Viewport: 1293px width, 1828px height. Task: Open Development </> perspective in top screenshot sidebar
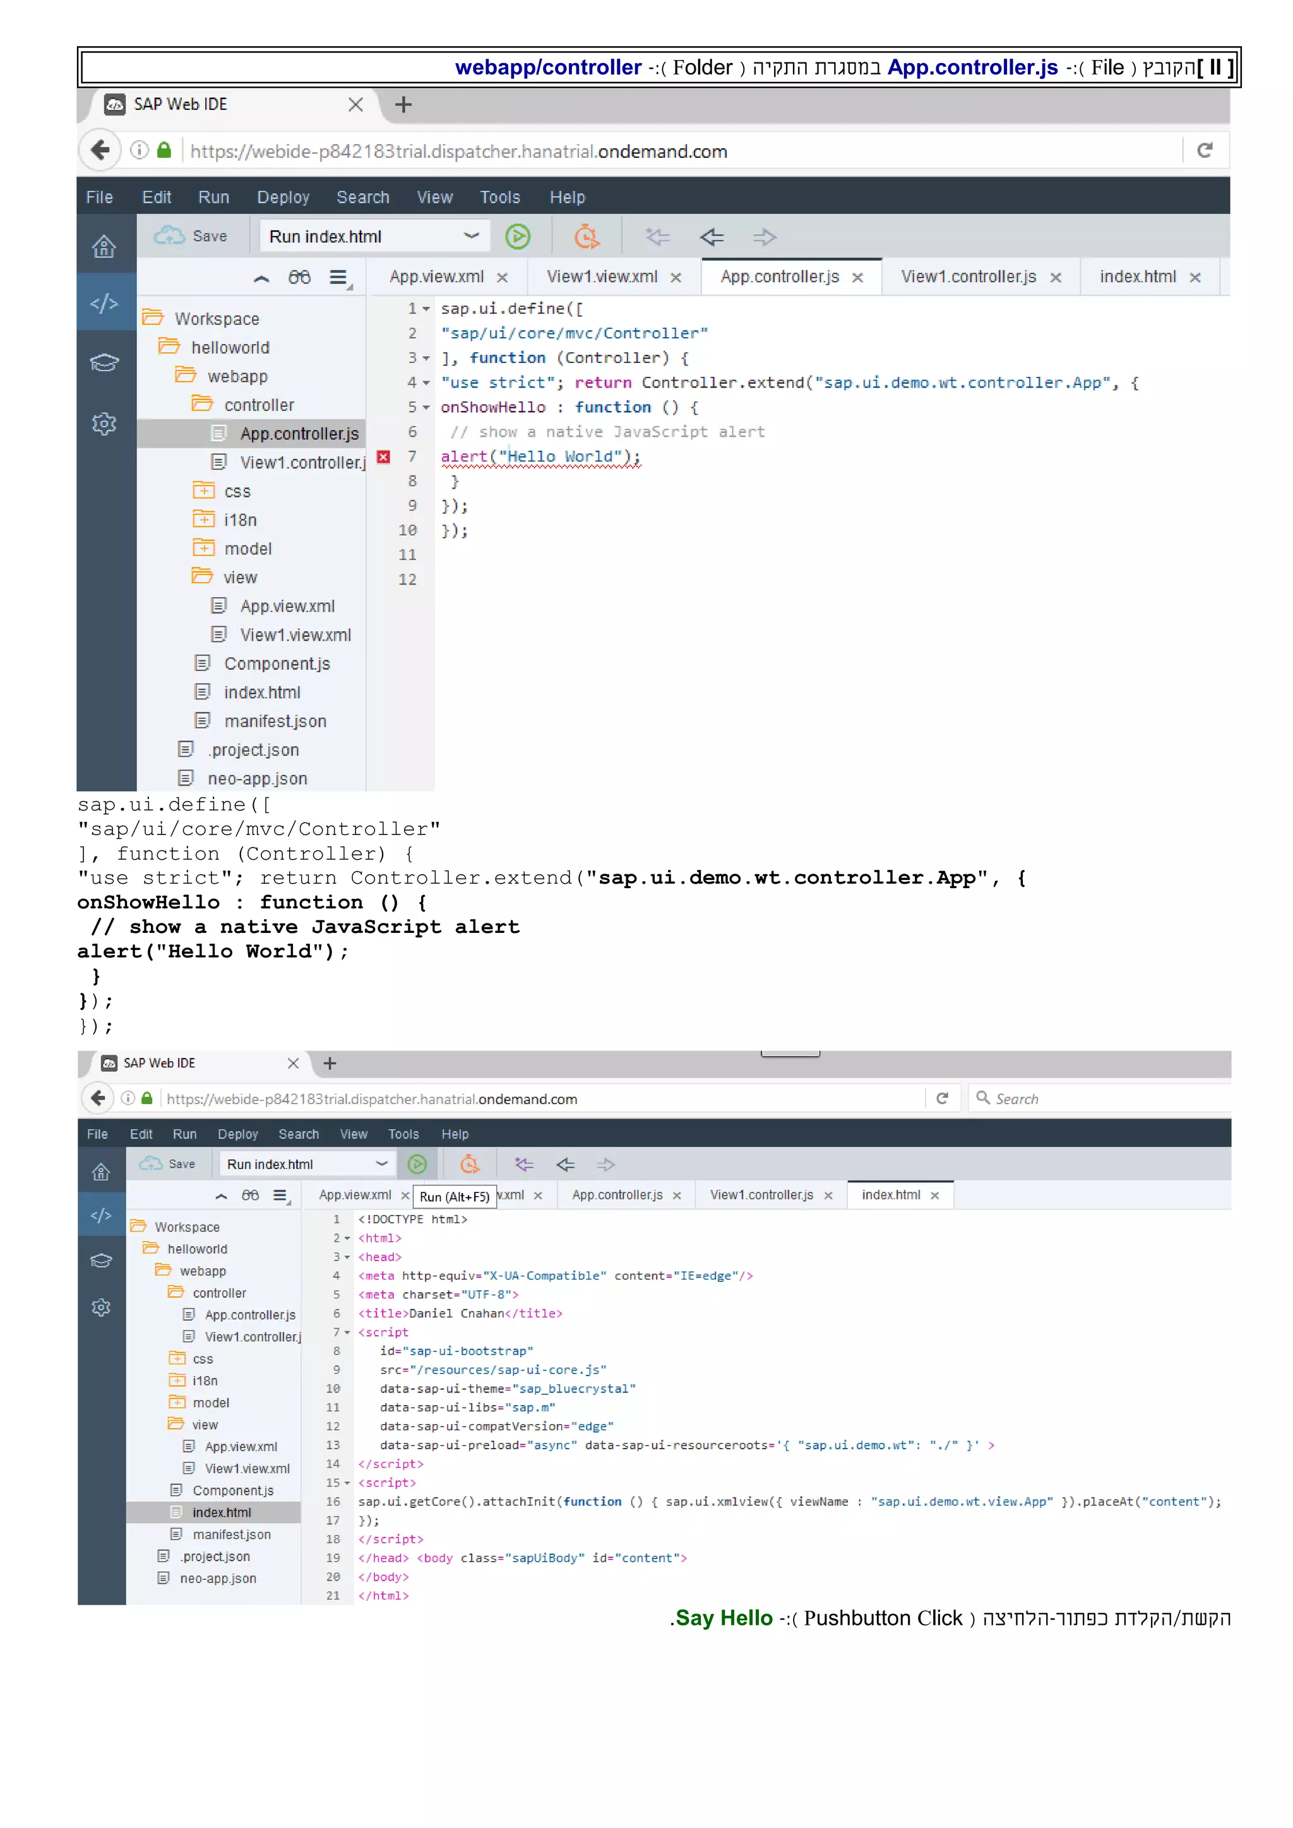pyautogui.click(x=104, y=304)
